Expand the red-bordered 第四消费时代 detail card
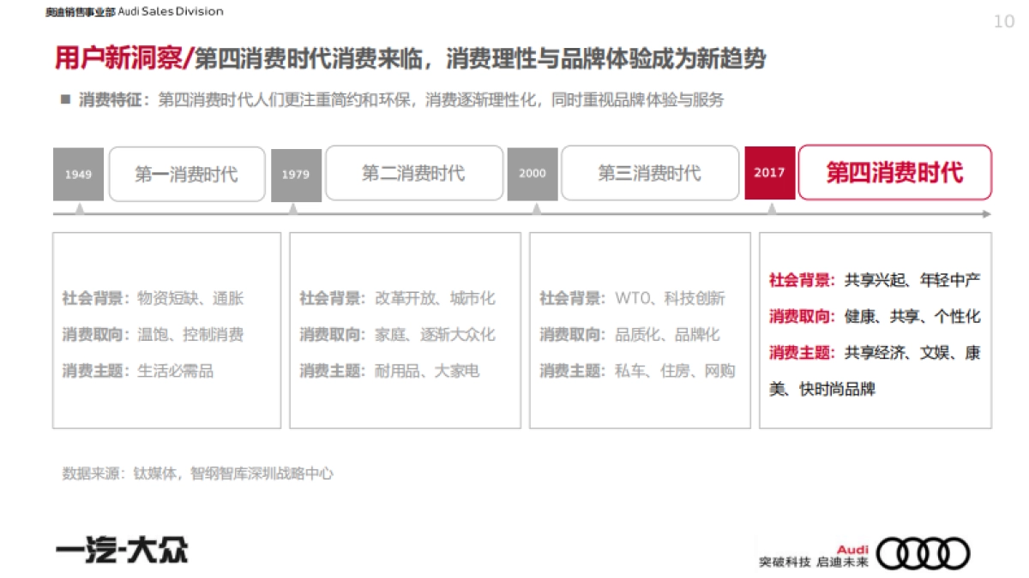 coord(876,330)
